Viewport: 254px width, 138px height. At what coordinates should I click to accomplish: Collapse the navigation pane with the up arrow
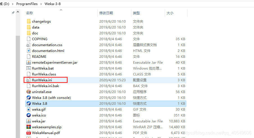(18, 12)
